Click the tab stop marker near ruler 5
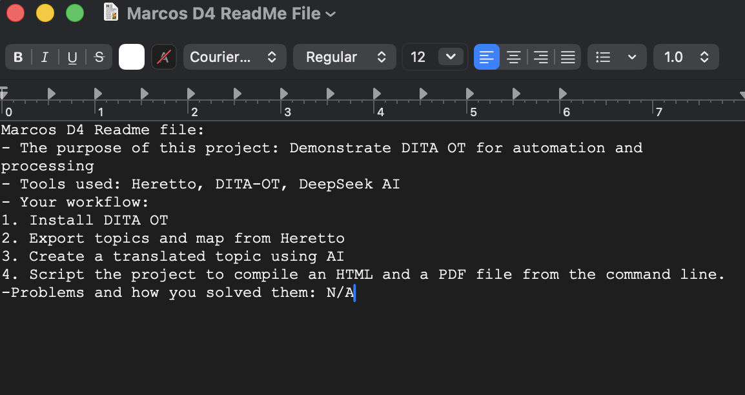The height and width of the screenshot is (395, 745). click(x=470, y=94)
